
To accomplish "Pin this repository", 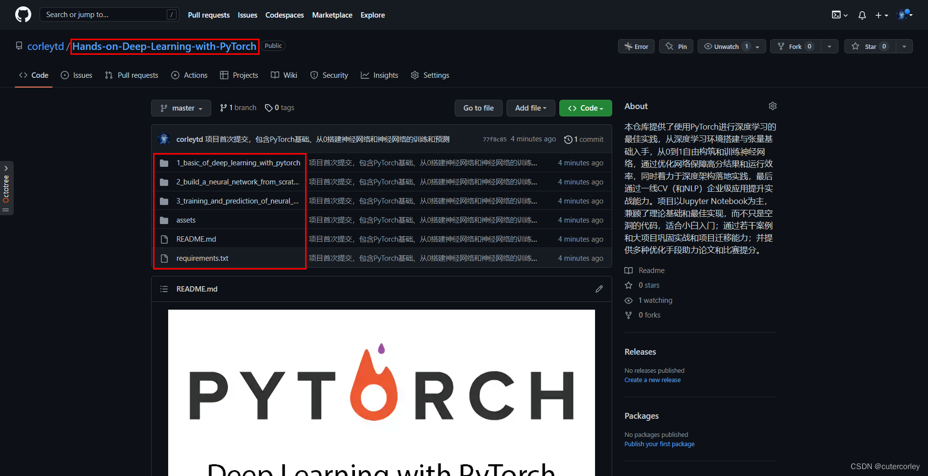I will (676, 46).
